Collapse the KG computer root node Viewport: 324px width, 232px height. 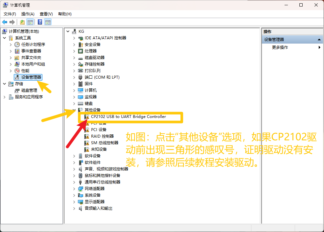[68, 31]
